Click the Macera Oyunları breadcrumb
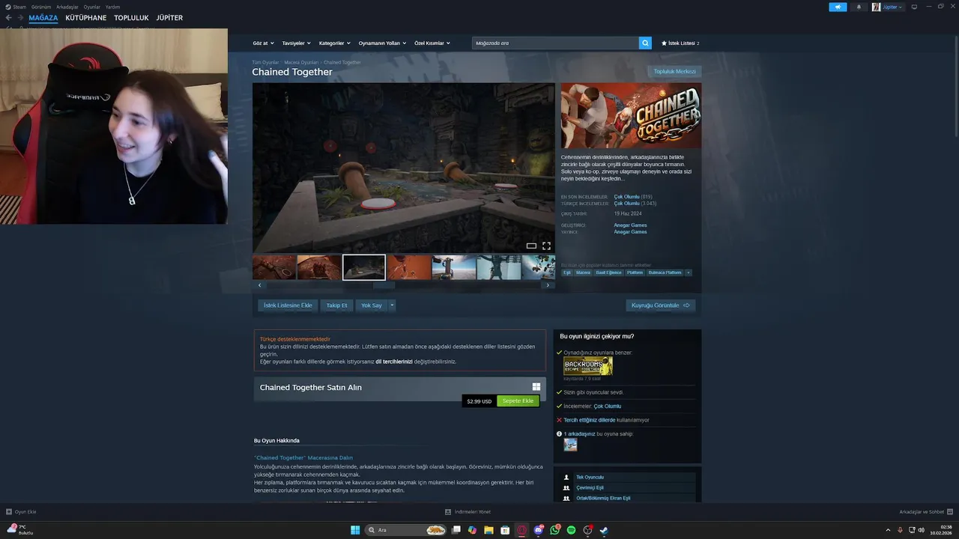This screenshot has height=539, width=959. (301, 63)
